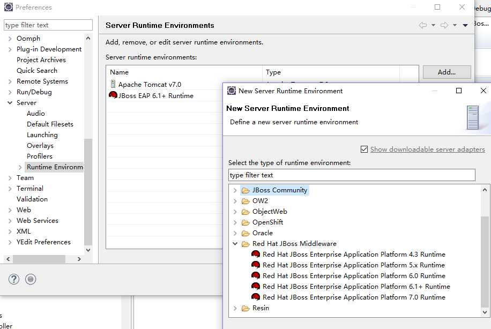Toggle Show downloadable server adapters checkbox
Image resolution: width=491 pixels, height=329 pixels.
pyautogui.click(x=364, y=149)
